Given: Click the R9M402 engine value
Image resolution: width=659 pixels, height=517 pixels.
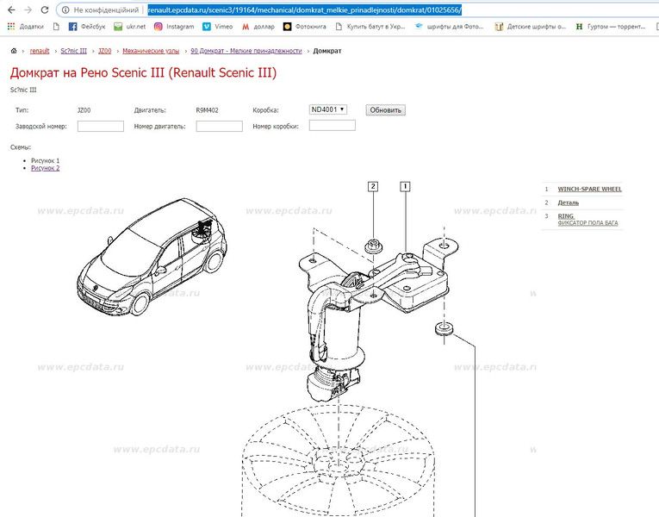Looking at the screenshot, I should [x=208, y=110].
